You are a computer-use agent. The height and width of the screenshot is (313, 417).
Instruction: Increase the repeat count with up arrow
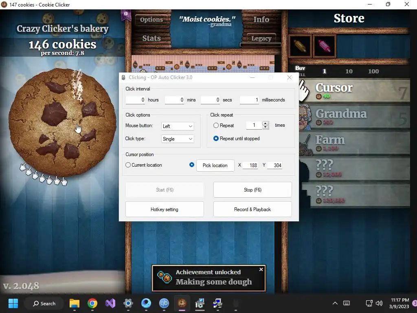tap(266, 123)
